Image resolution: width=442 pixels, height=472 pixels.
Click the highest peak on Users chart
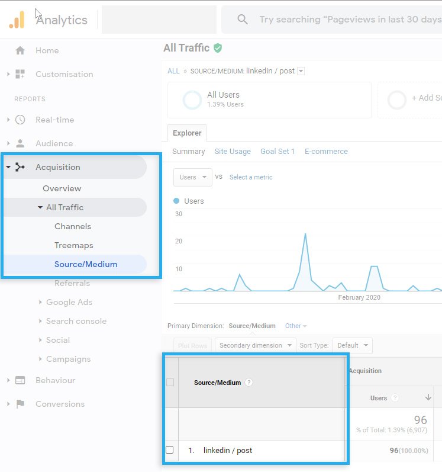coord(305,234)
